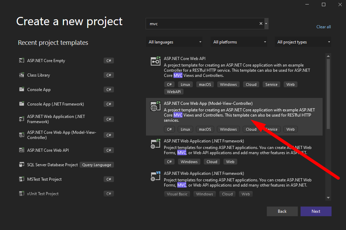Click the recent Class Library icon
346x230 pixels.
tap(21, 75)
